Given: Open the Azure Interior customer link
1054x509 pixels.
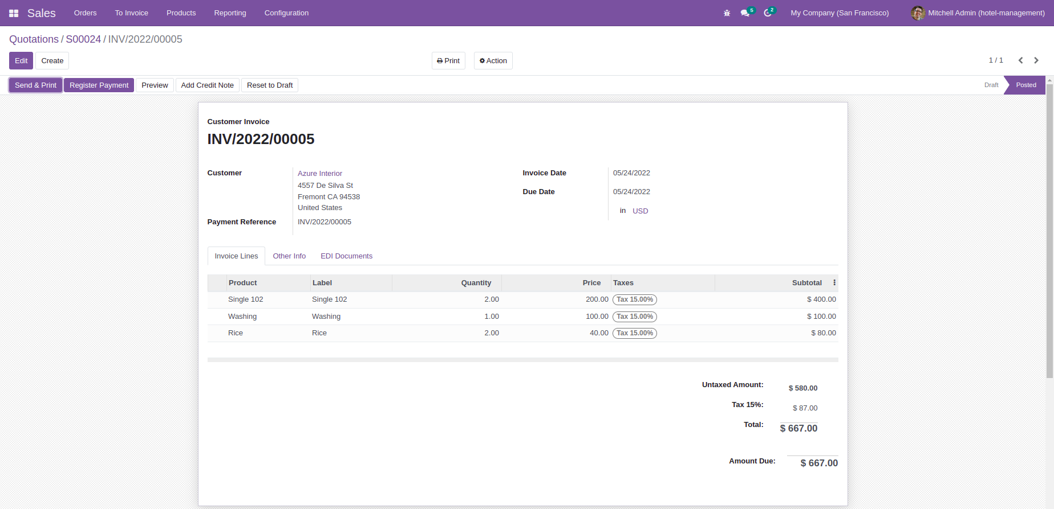Looking at the screenshot, I should (320, 174).
